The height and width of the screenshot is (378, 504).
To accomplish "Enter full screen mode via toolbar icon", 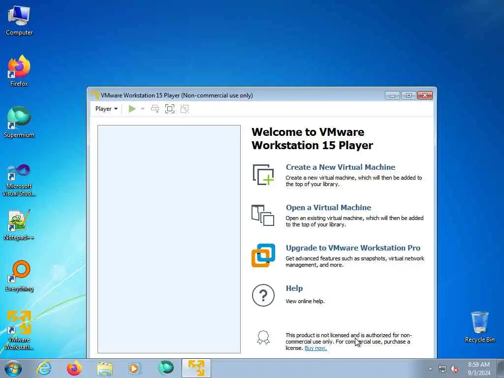I will (x=170, y=109).
